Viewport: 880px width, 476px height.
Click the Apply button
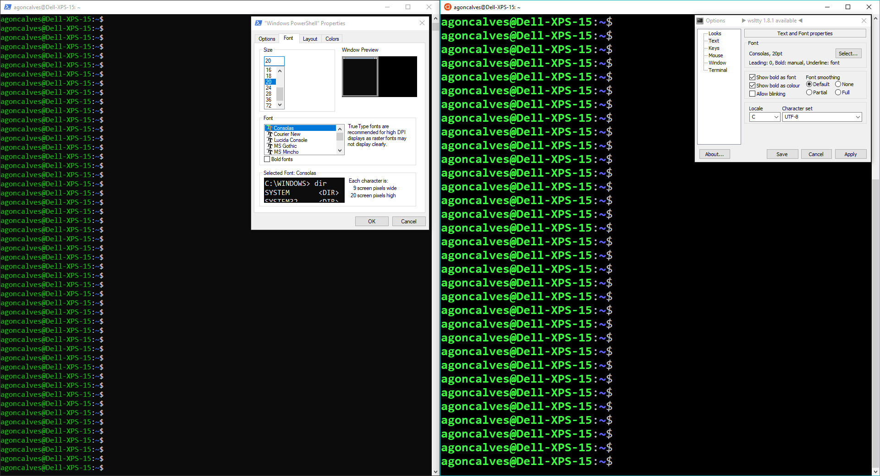[850, 154]
